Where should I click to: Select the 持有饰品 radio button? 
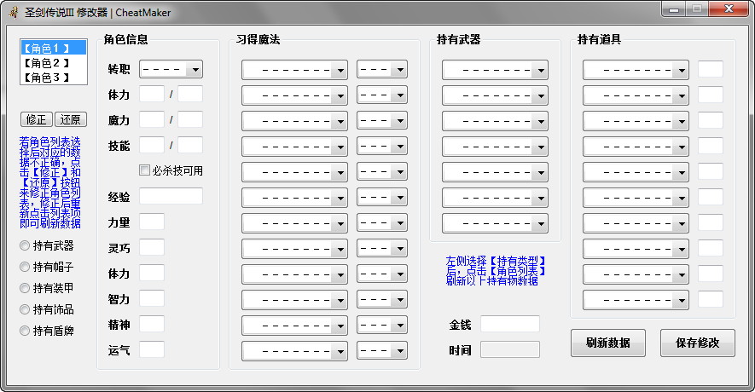(25, 309)
